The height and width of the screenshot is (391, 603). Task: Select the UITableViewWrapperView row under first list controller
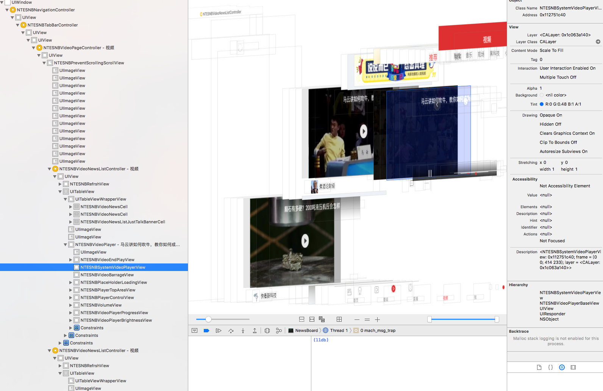click(94, 199)
